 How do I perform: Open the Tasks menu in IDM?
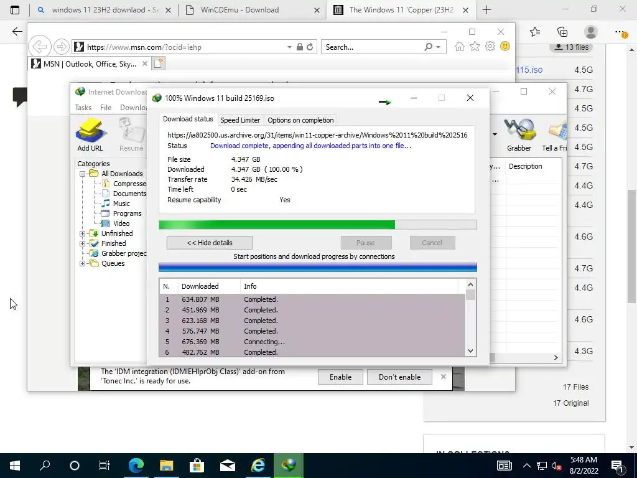click(x=83, y=107)
